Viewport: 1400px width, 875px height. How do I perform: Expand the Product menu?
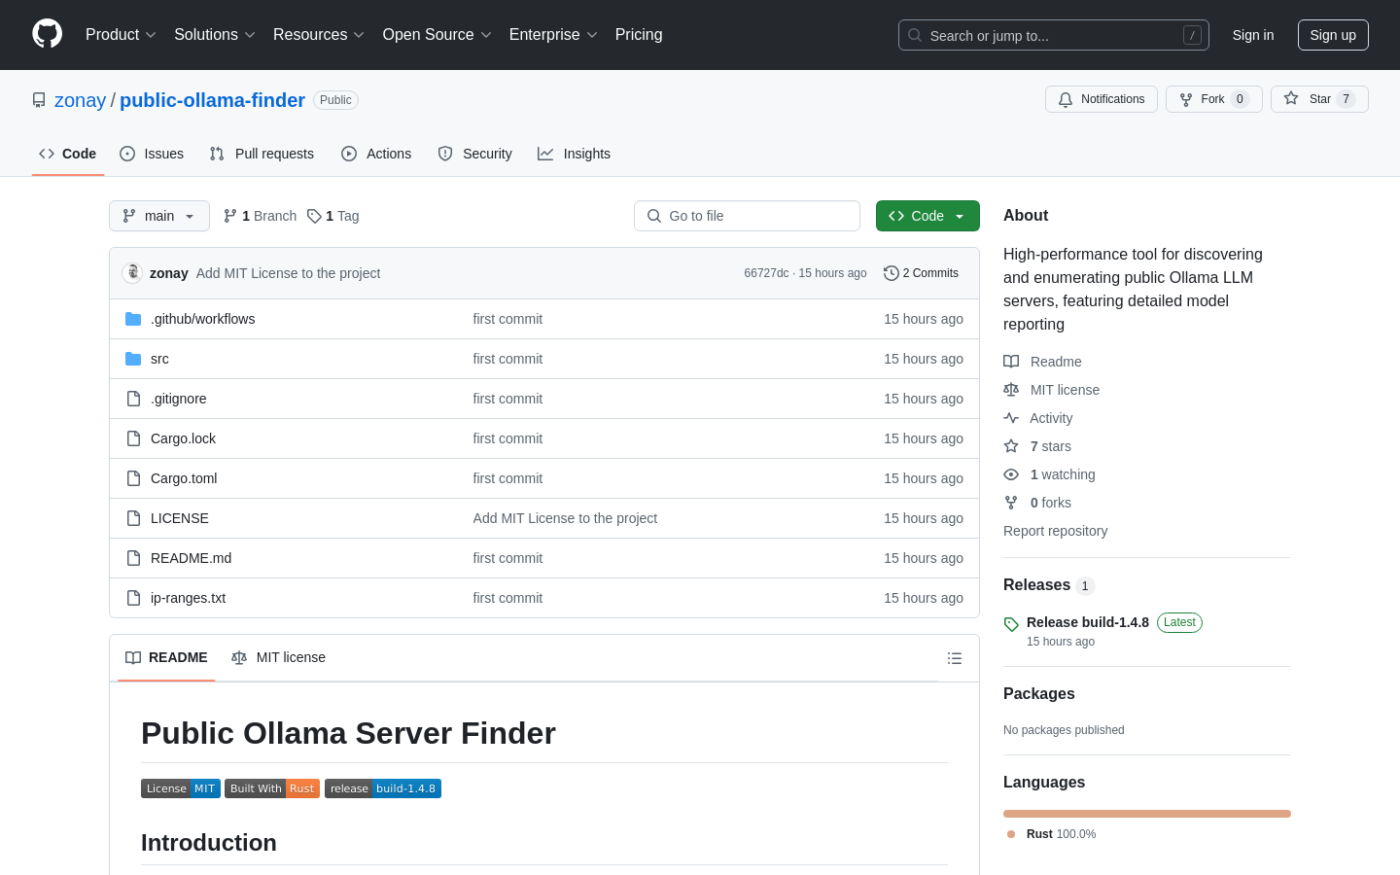(121, 35)
